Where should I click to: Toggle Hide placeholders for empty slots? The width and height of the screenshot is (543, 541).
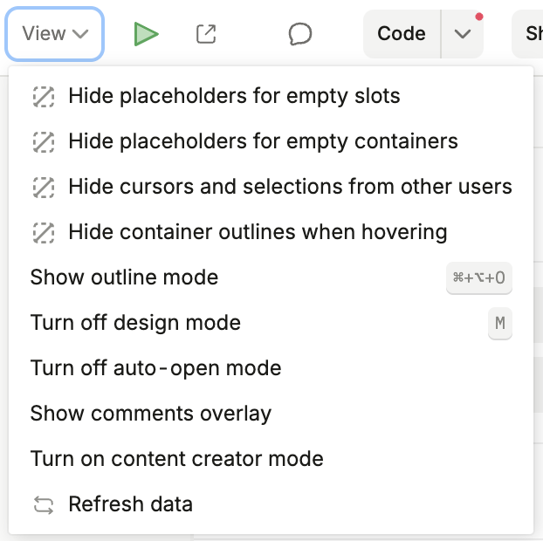click(271, 96)
